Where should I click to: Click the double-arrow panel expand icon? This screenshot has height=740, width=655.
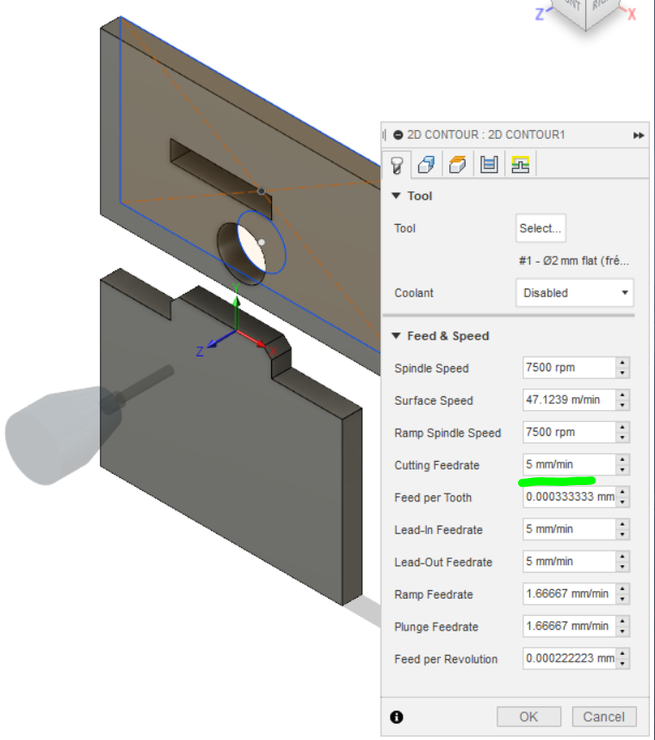click(x=639, y=135)
